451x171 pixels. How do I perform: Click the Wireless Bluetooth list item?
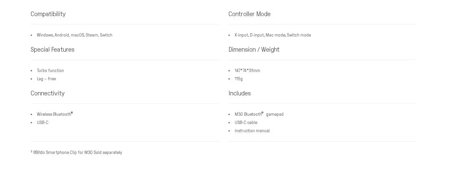tap(55, 114)
